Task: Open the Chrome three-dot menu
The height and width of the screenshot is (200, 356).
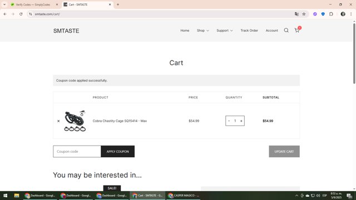Action: click(351, 14)
